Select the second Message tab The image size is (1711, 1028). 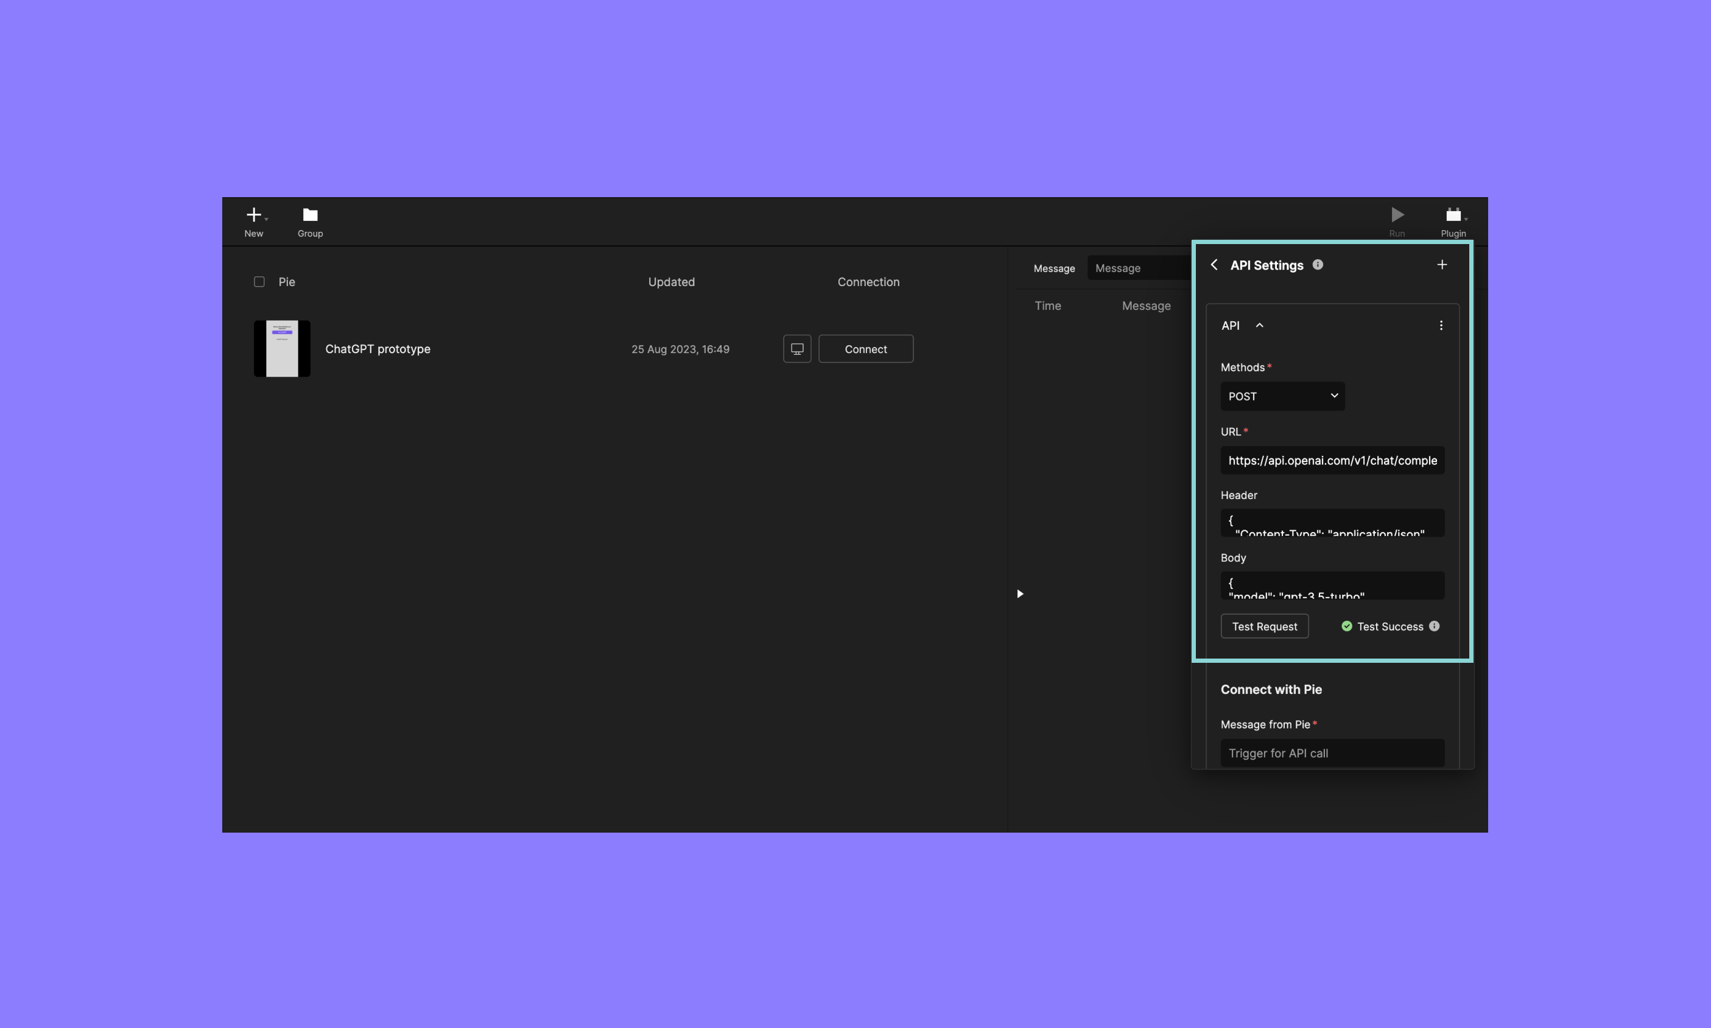point(1117,268)
